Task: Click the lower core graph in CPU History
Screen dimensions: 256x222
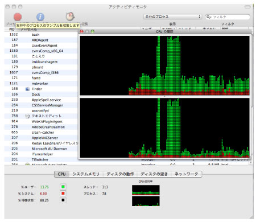Action: (x=164, y=128)
